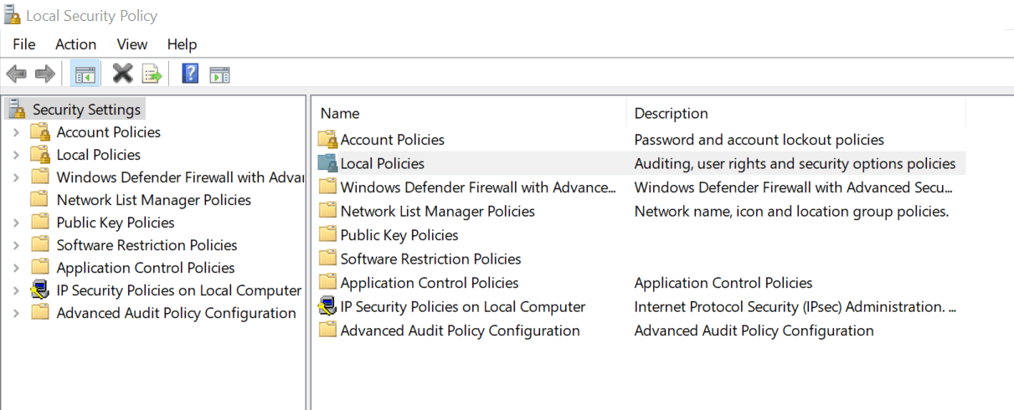
Task: Open Help using the blue question mark icon
Action: tap(190, 74)
